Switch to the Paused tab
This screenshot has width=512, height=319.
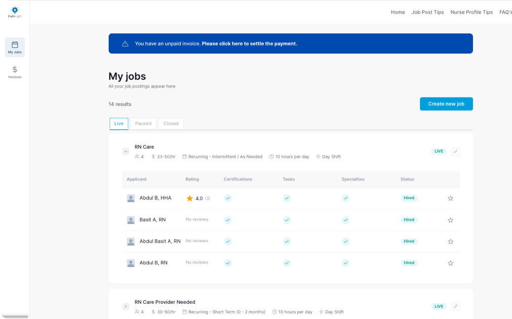click(x=143, y=124)
